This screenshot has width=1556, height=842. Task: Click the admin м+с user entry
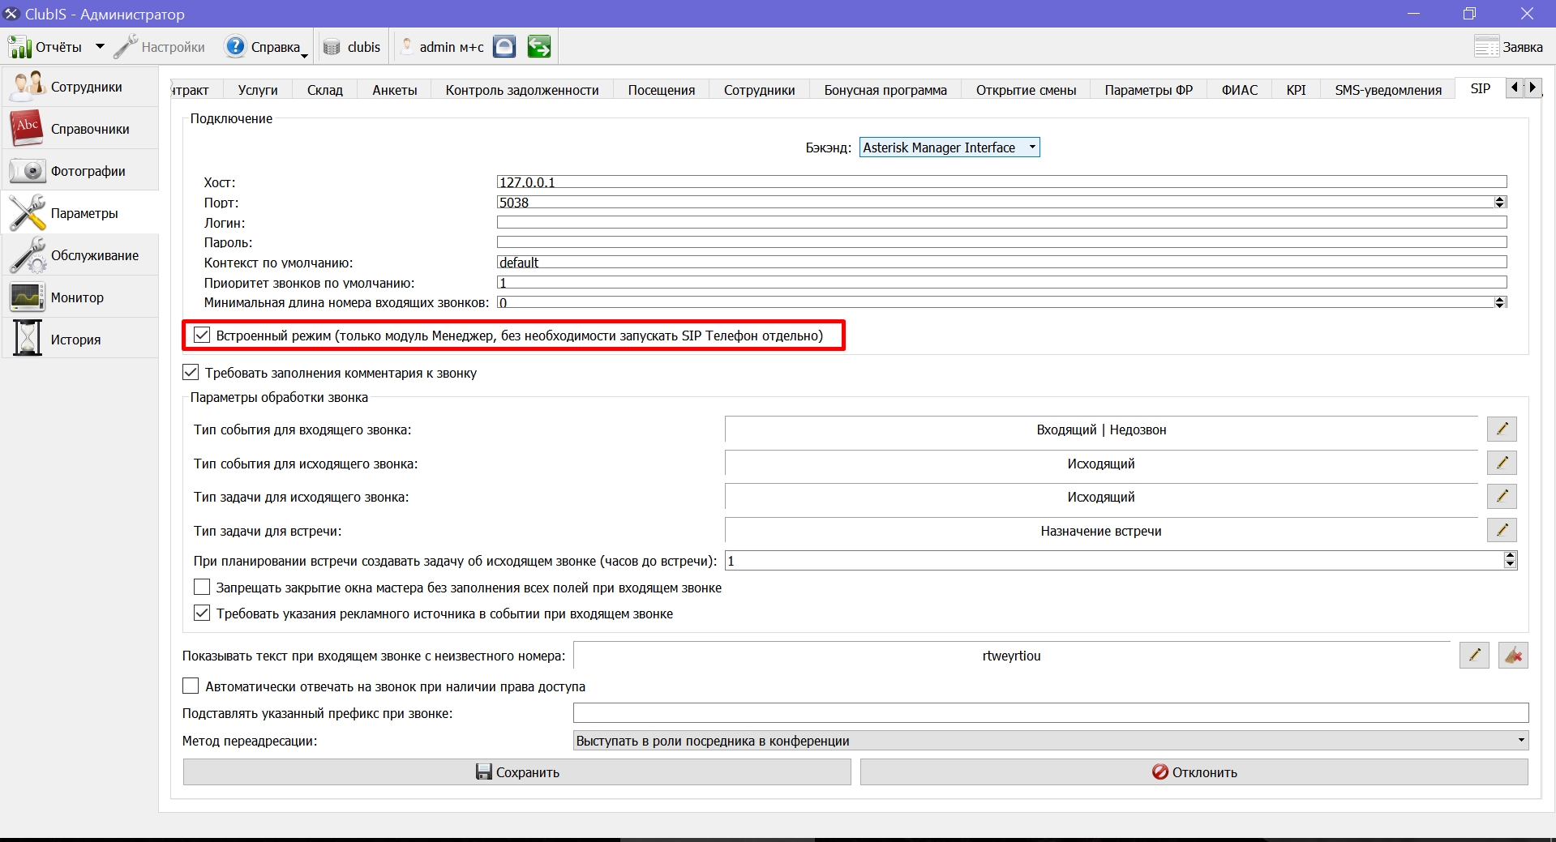pyautogui.click(x=443, y=47)
